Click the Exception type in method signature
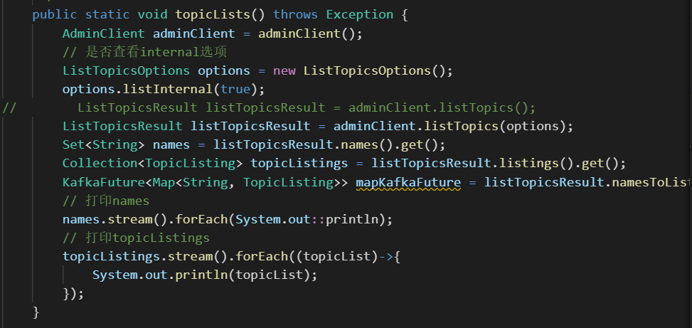 [360, 14]
